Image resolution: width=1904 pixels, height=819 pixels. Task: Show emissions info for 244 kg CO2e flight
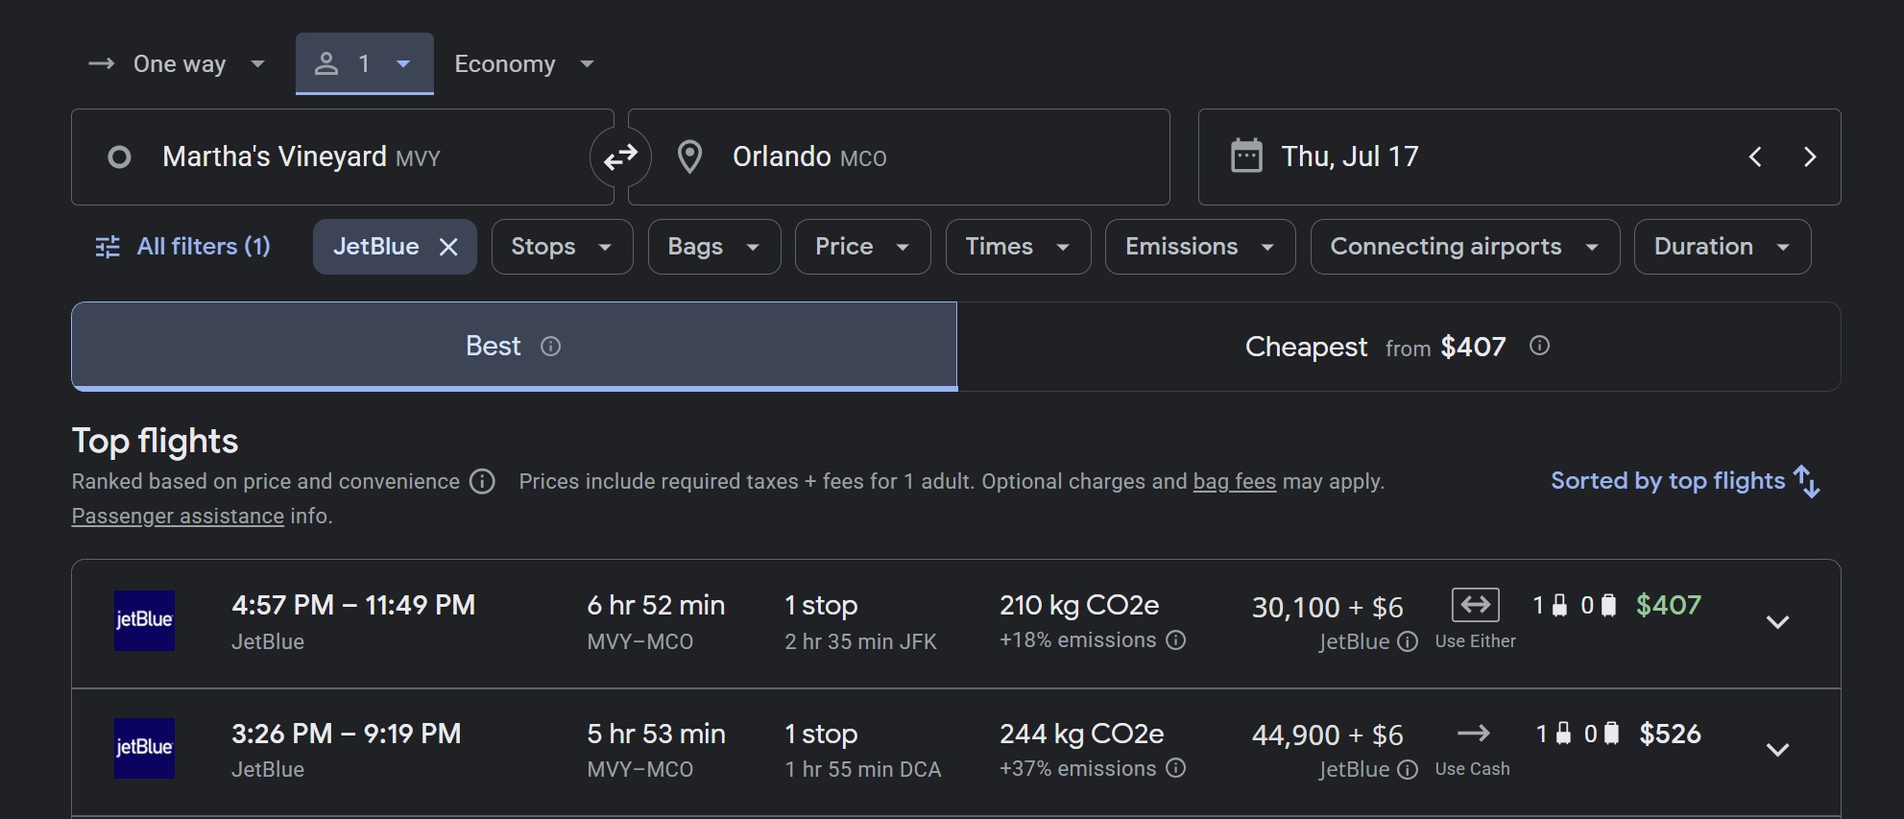click(x=1176, y=768)
